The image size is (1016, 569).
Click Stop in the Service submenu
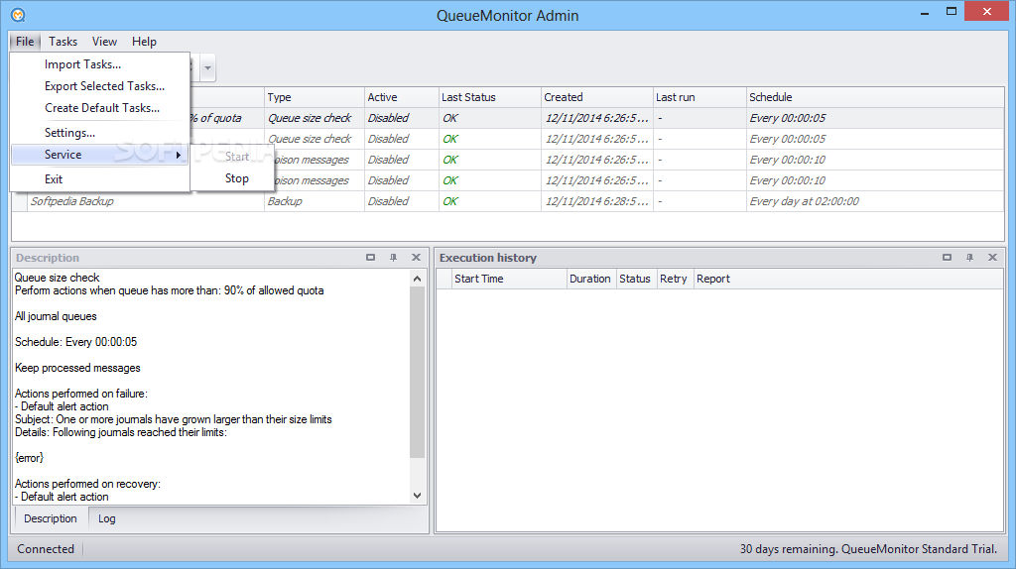pos(236,178)
